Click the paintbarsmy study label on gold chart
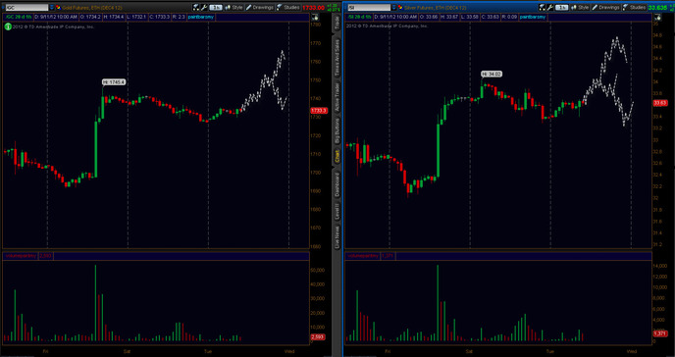The height and width of the screenshot is (357, 675). pyautogui.click(x=200, y=17)
